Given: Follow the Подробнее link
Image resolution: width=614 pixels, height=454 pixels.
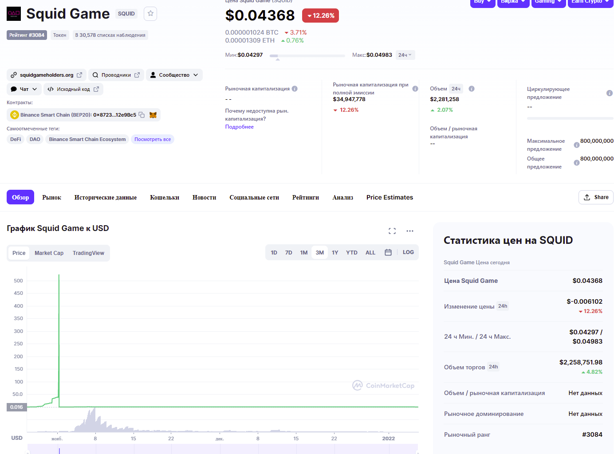Looking at the screenshot, I should coord(239,127).
